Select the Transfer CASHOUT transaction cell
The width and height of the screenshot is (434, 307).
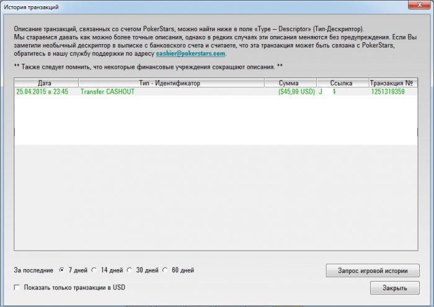tap(107, 92)
